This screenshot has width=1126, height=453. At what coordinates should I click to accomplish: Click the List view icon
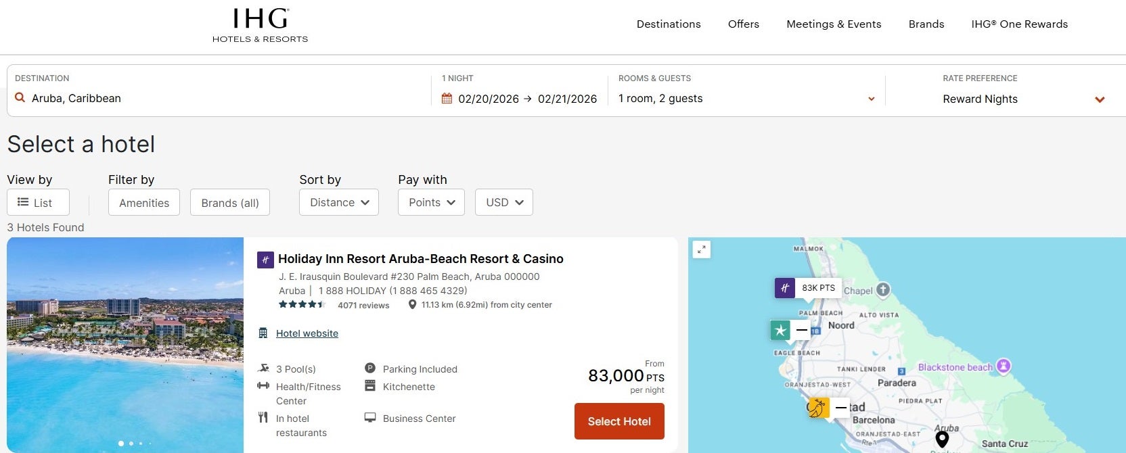[x=23, y=202]
